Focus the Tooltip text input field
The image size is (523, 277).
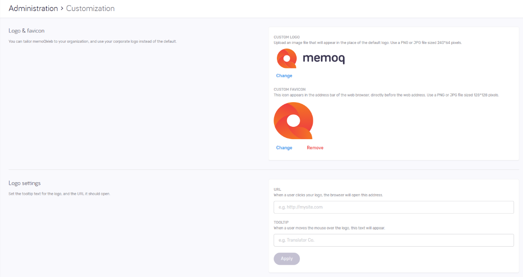(x=393, y=240)
